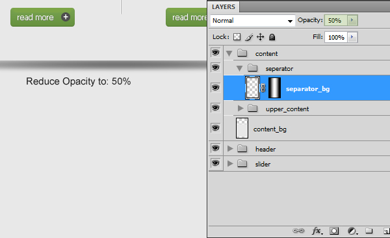Image resolution: width=390 pixels, height=238 pixels.
Task: Select the seperator group name
Action: tap(279, 69)
